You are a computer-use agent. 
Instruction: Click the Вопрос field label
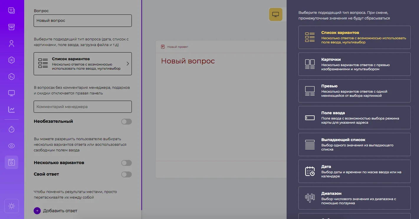pyautogui.click(x=41, y=11)
